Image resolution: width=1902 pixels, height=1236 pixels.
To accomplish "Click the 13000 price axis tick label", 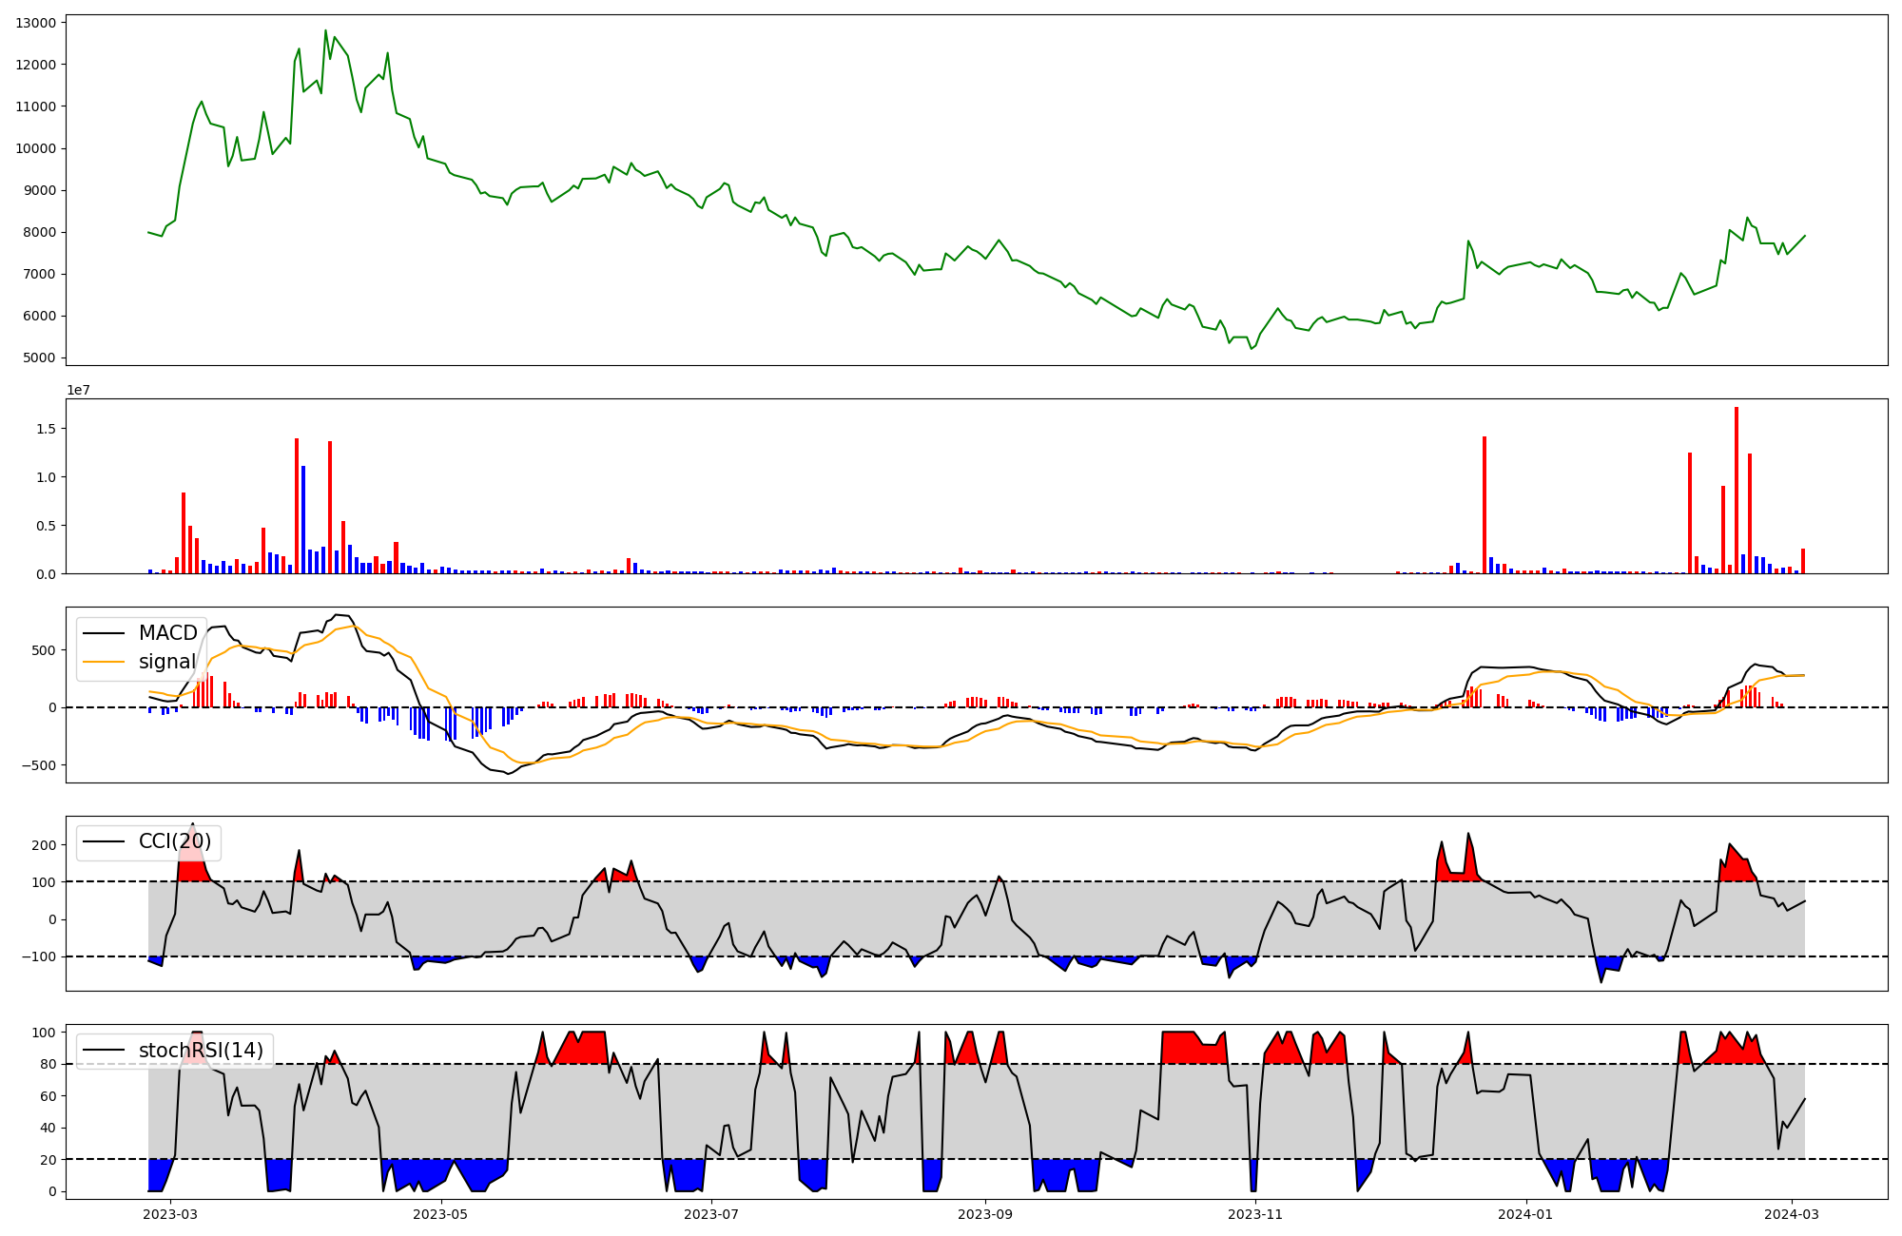I will point(36,23).
